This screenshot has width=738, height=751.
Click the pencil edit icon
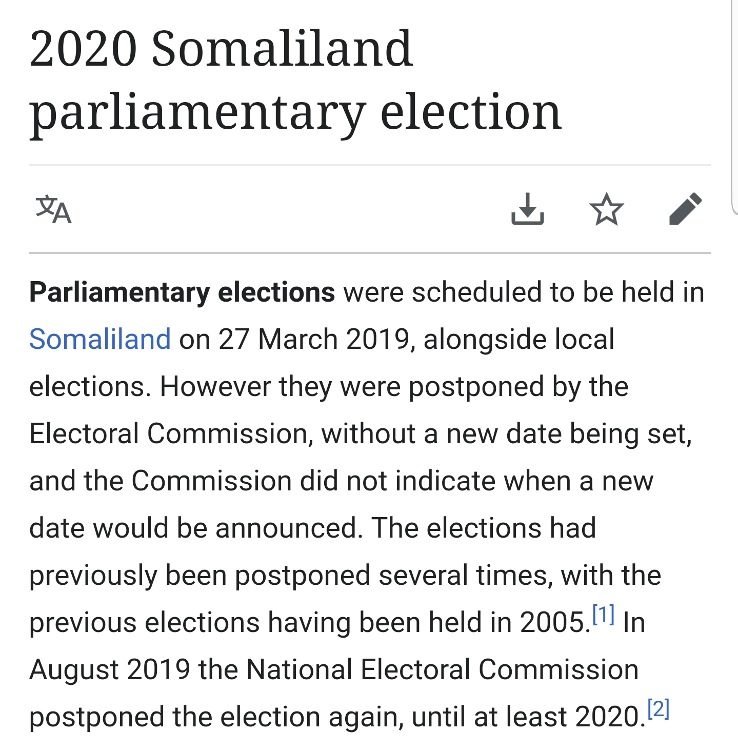tap(685, 209)
